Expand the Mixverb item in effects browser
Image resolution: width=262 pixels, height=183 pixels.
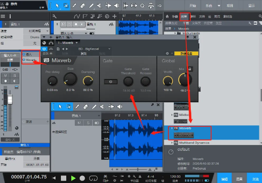[172, 128]
